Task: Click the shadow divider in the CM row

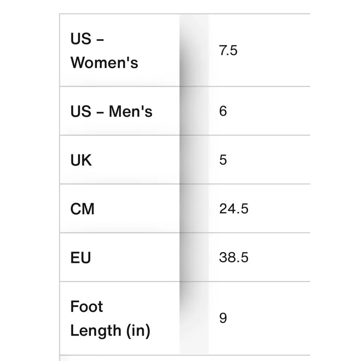Action: pyautogui.click(x=194, y=209)
